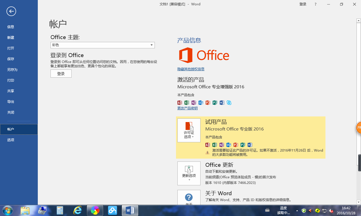This screenshot has width=361, height=216.
Task: Click the Publisher icon in the product list
Action: [x=215, y=103]
